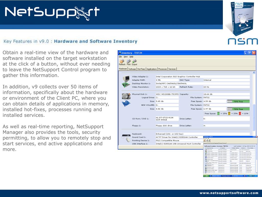262x197 pixels.
Task: Click the hard disk drive icon
Action: point(126,96)
